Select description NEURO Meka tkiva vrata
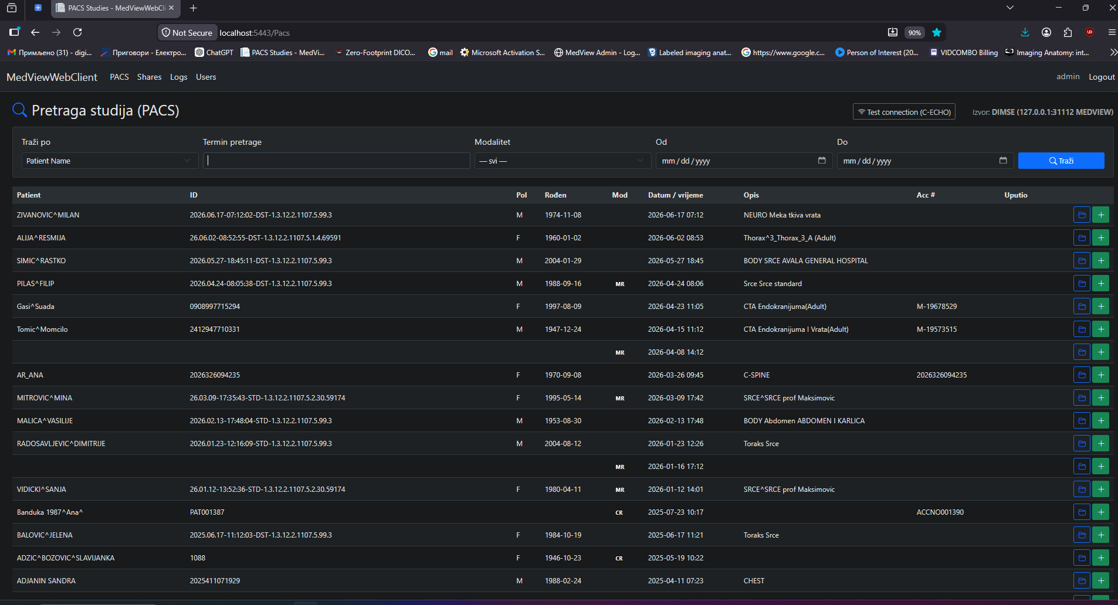The image size is (1118, 605). [782, 215]
